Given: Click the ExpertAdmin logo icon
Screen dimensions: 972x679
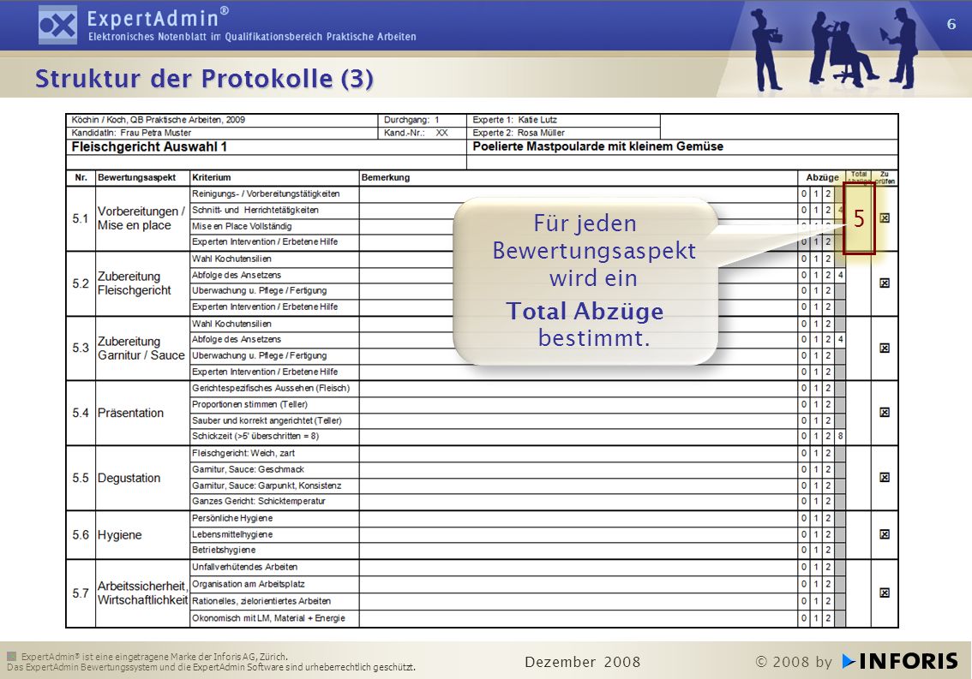Looking at the screenshot, I should [57, 25].
